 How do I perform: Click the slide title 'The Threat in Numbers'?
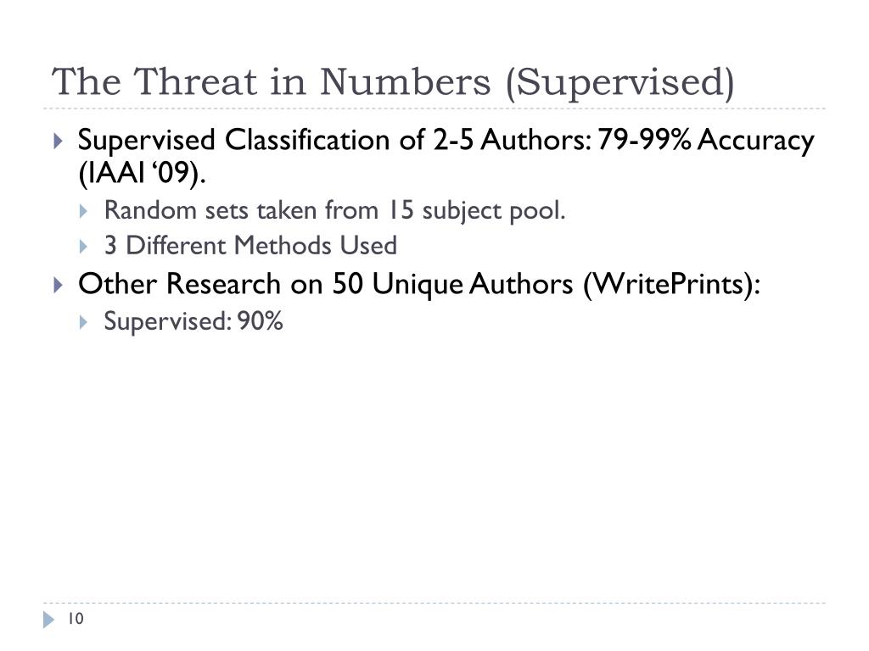tap(271, 81)
